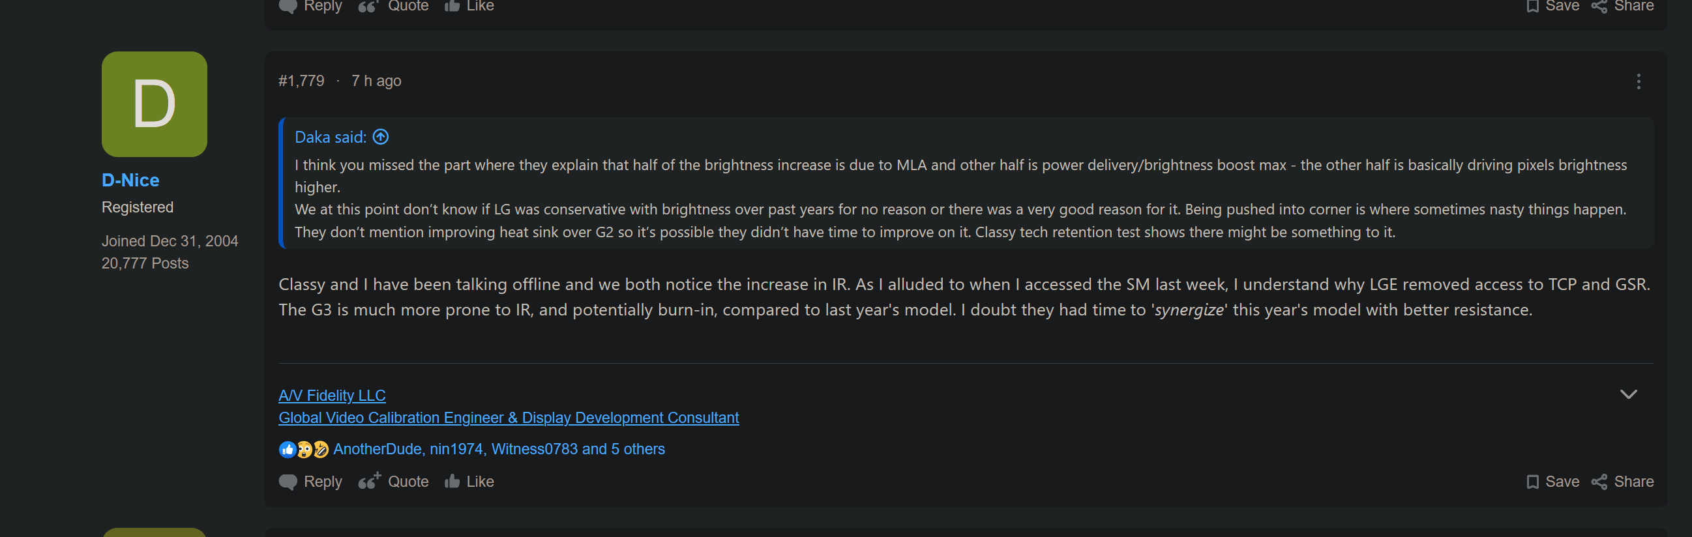1692x537 pixels.
Task: Click the reaction emoji icons next to AnotherDude
Action: [x=304, y=449]
